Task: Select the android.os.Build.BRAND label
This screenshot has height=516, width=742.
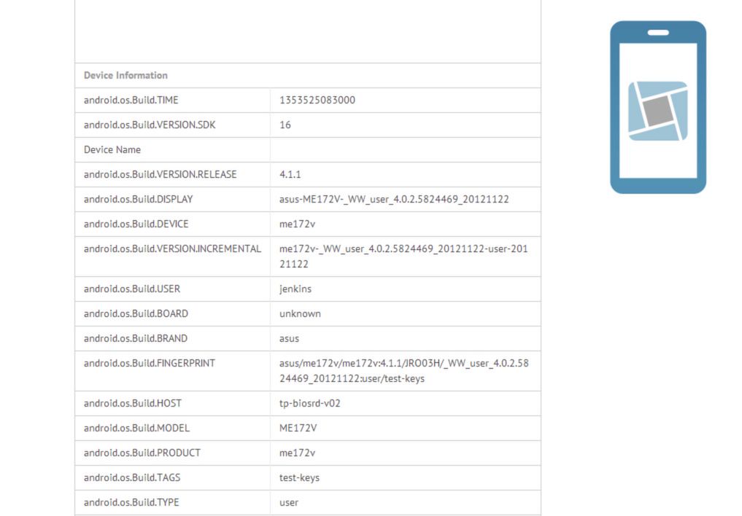Action: [135, 338]
